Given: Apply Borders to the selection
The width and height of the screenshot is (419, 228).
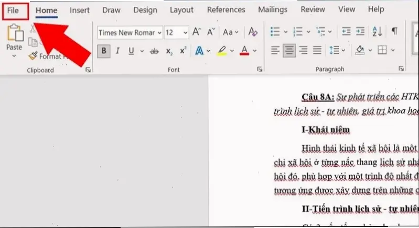Looking at the screenshot, I should click(x=382, y=50).
